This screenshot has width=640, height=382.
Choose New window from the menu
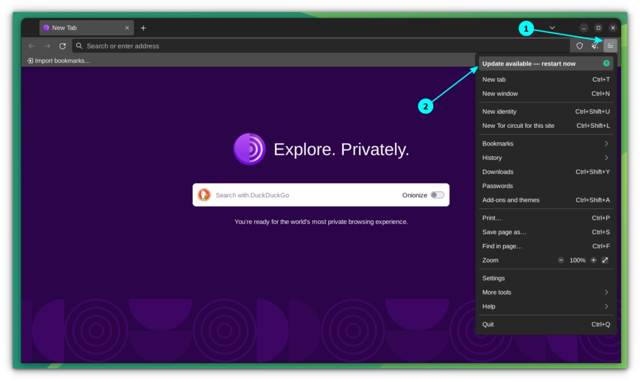click(x=546, y=94)
